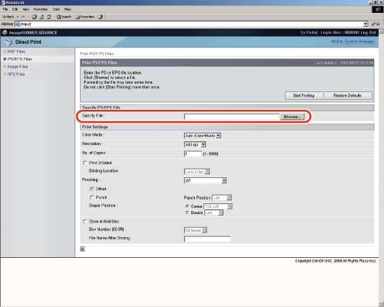Click the Start Printing button

(x=304, y=95)
